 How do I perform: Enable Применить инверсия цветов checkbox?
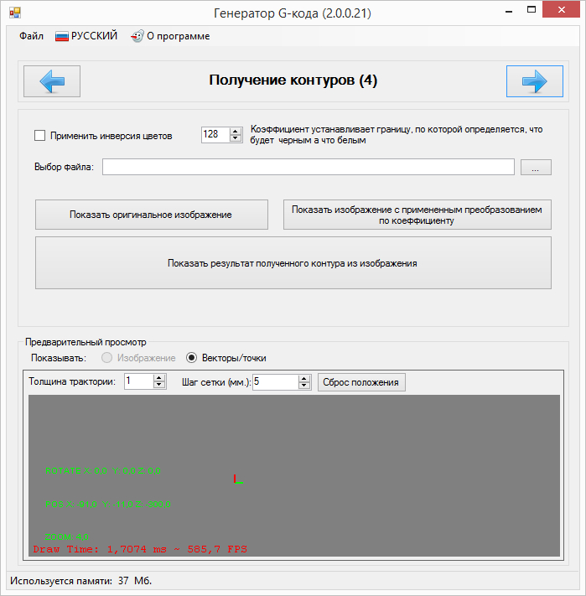[x=40, y=136]
